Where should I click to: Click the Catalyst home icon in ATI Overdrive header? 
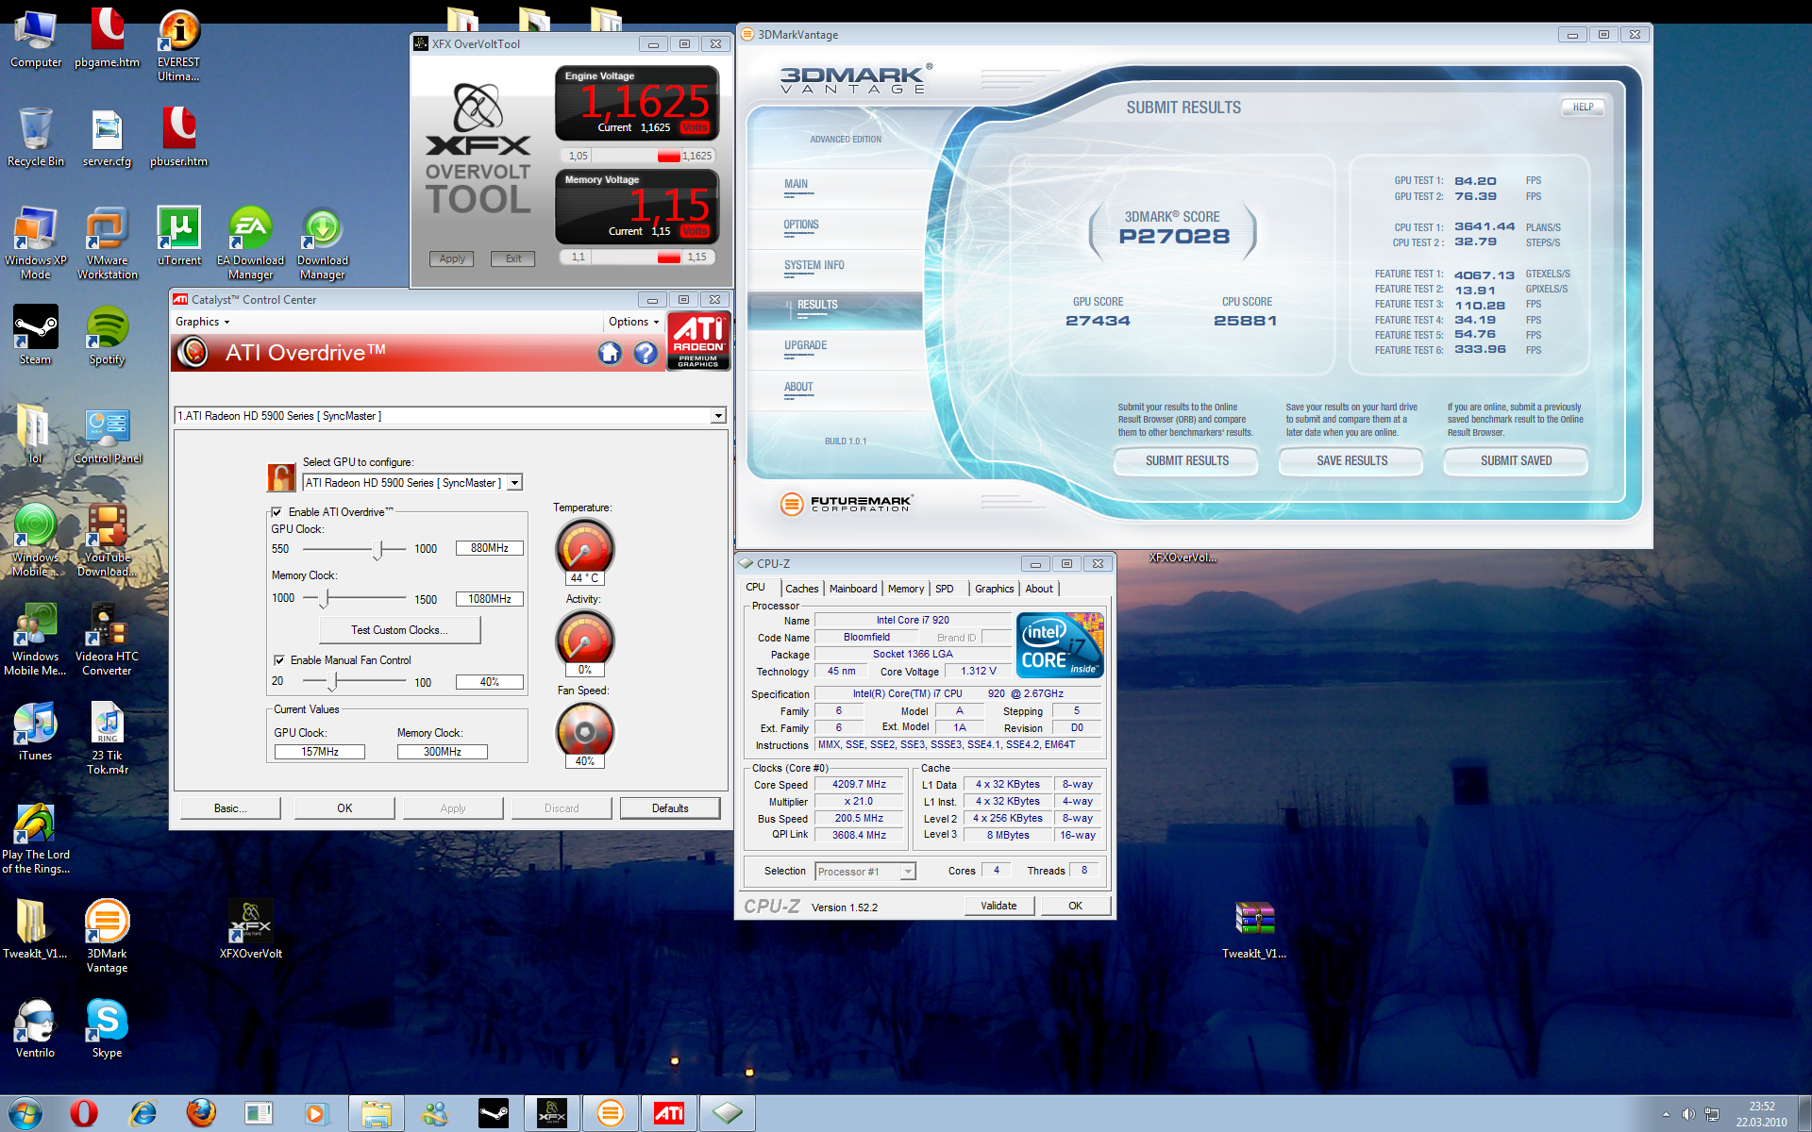tap(610, 353)
